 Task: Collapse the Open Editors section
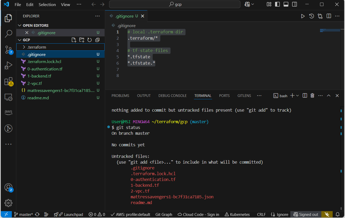coord(35,25)
